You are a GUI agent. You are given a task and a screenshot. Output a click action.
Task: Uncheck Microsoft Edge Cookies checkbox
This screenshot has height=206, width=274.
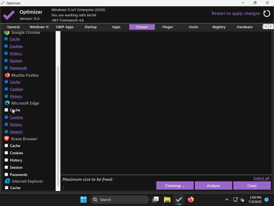coord(6,117)
